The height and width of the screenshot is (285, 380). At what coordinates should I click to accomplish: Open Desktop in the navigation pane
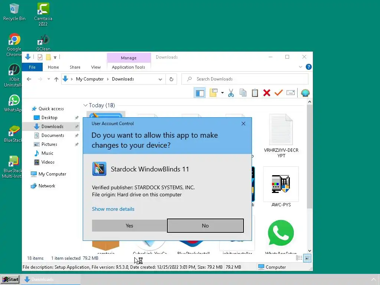(49, 118)
